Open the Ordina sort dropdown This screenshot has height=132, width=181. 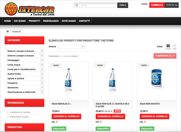point(71,47)
